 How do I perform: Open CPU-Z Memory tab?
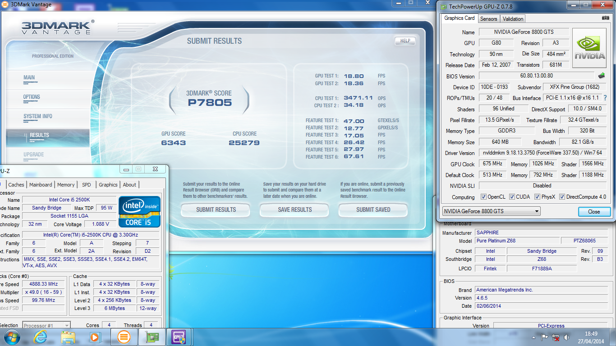(x=66, y=185)
